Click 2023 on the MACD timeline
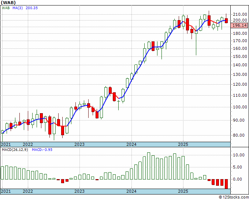 click(x=79, y=191)
